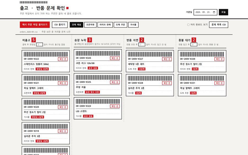Open the calendar picker in the 기준일 field
248x155 pixels.
tap(214, 12)
